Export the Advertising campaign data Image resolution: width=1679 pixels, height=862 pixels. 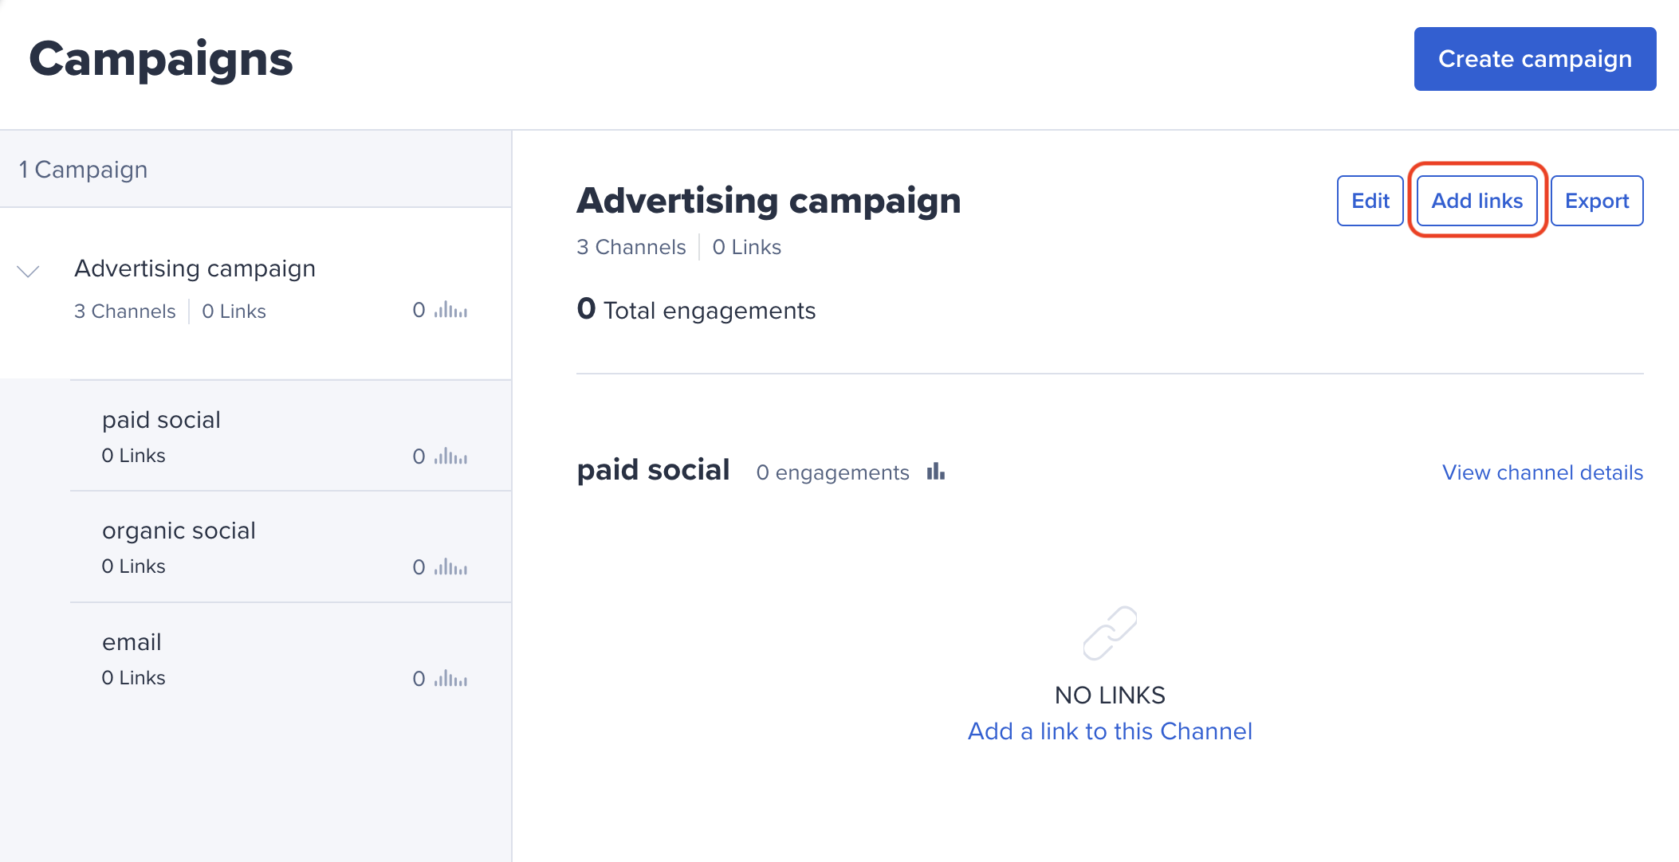click(x=1596, y=201)
